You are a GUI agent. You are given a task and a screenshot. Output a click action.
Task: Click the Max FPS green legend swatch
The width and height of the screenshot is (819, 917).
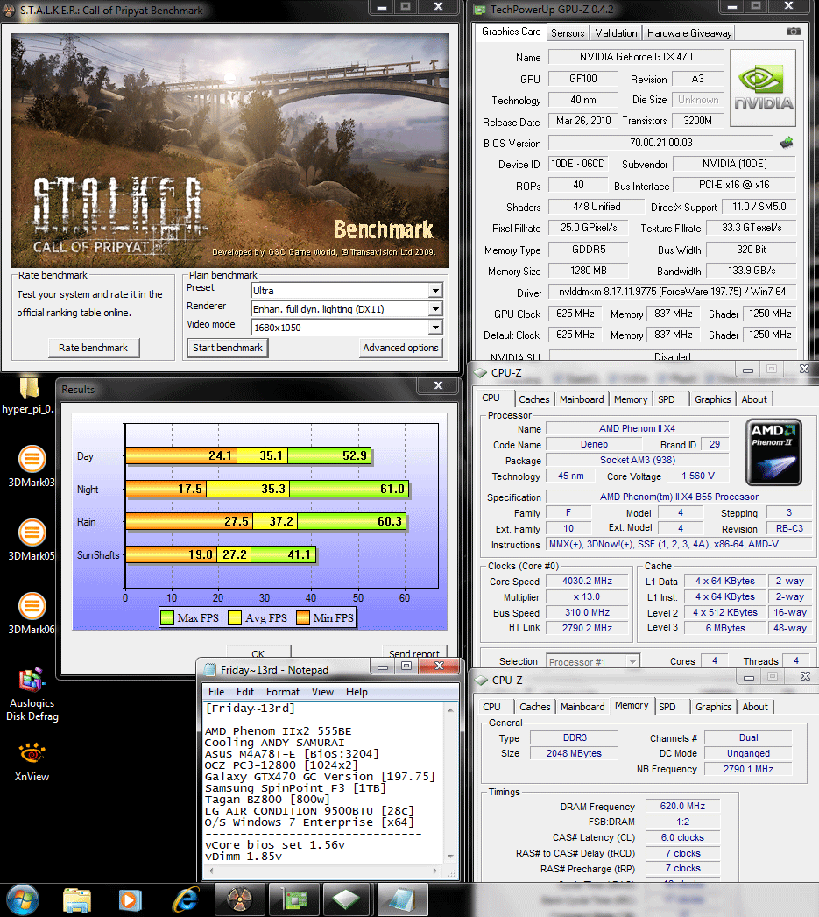click(x=167, y=618)
